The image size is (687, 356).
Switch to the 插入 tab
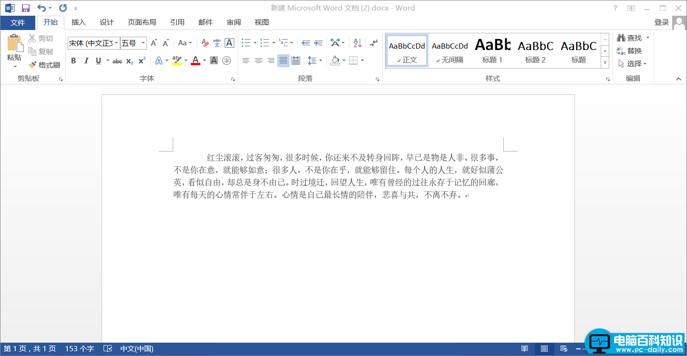coord(78,22)
